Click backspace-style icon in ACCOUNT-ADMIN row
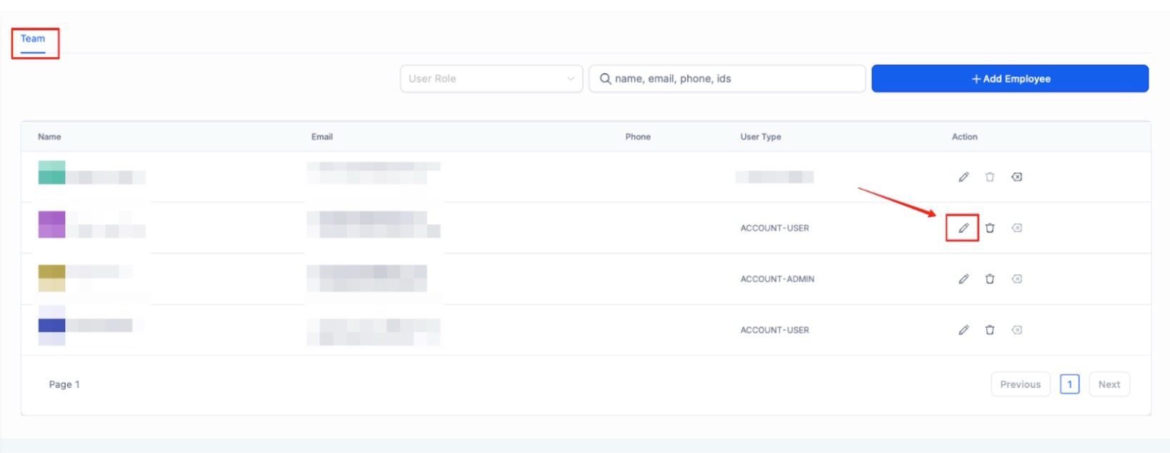Viewport: 1170px width, 453px height. coord(1016,279)
